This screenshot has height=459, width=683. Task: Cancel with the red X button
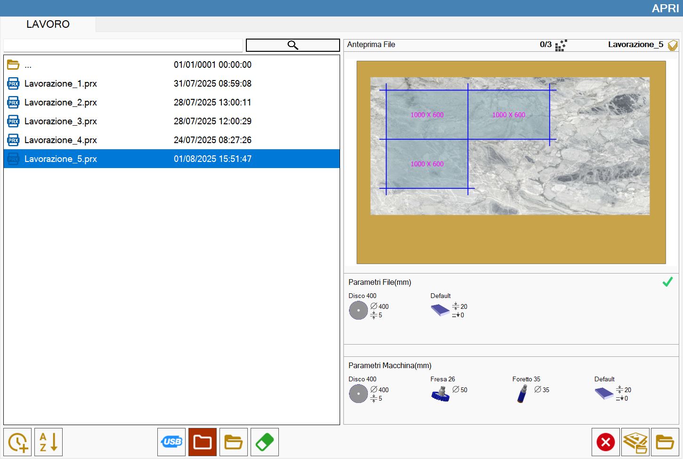tap(606, 442)
